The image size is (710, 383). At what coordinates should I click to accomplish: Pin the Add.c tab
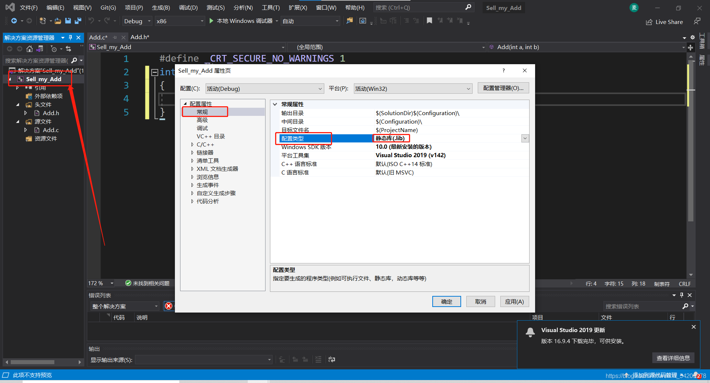115,37
